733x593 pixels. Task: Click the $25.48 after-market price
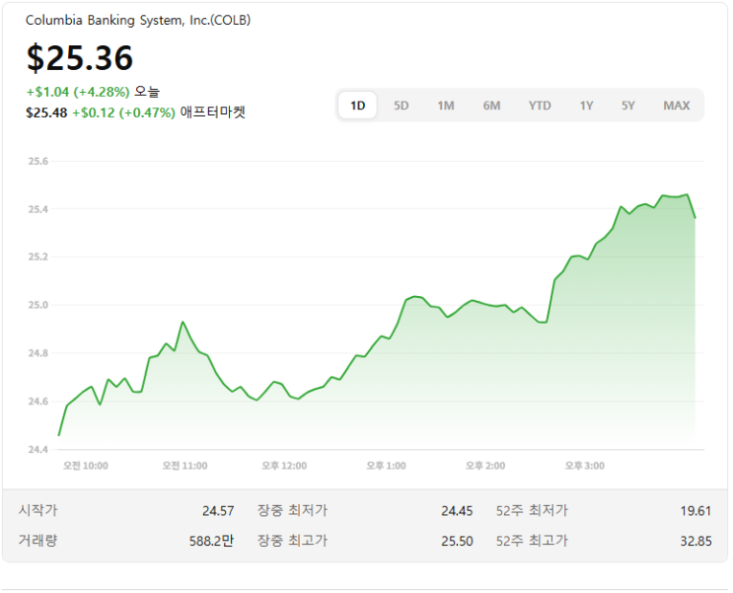tap(46, 112)
